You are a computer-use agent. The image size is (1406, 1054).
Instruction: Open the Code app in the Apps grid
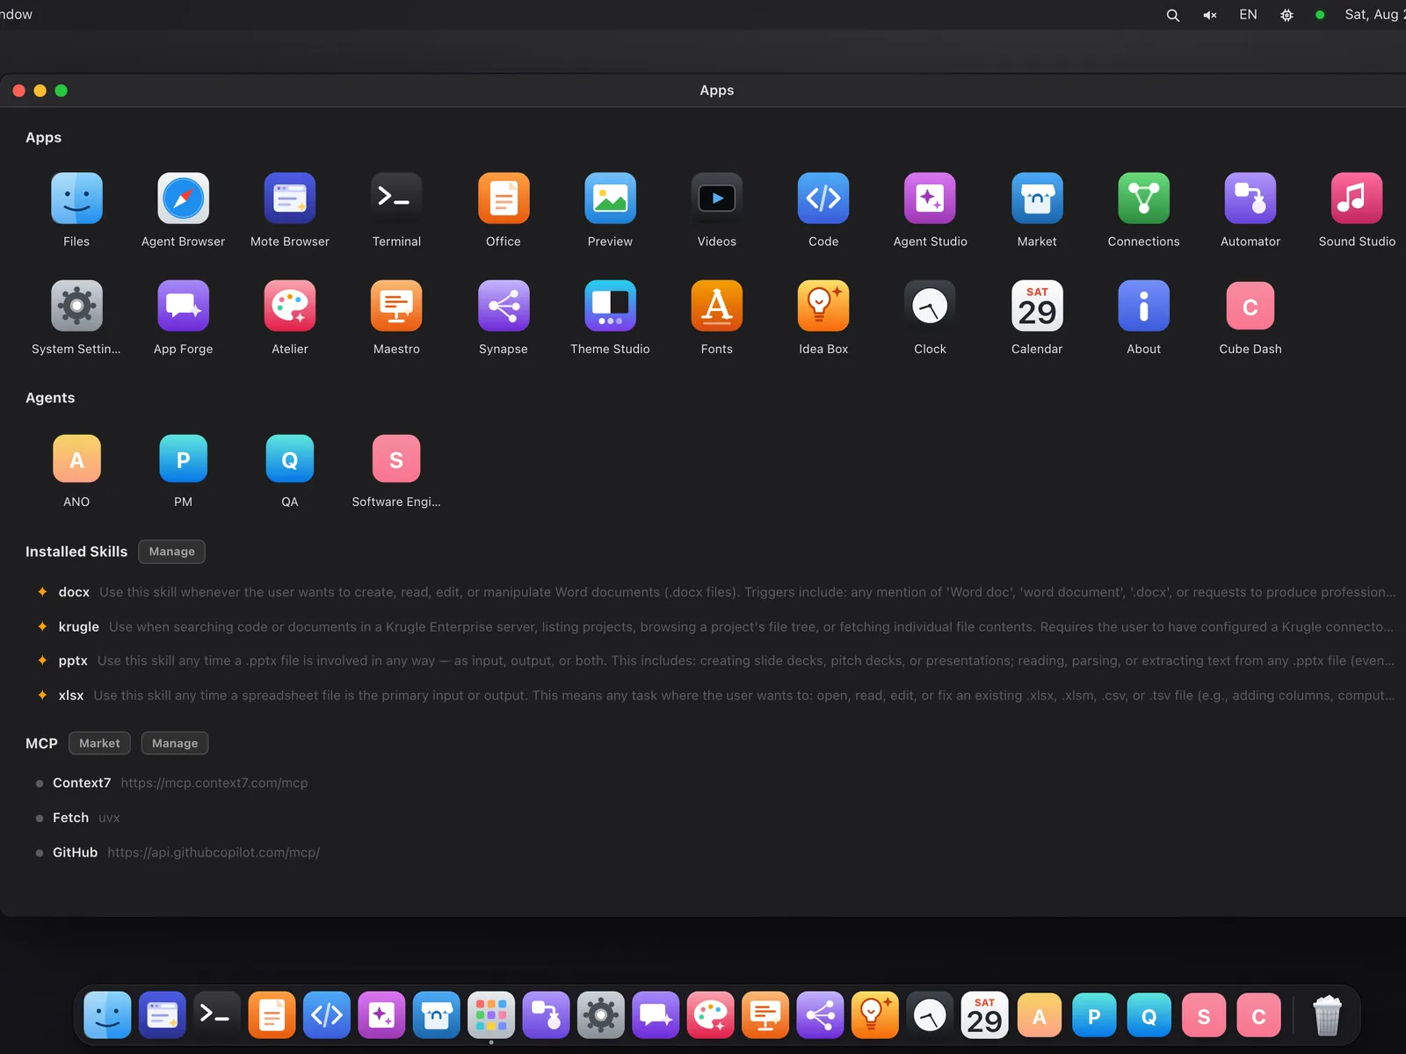[x=823, y=199]
